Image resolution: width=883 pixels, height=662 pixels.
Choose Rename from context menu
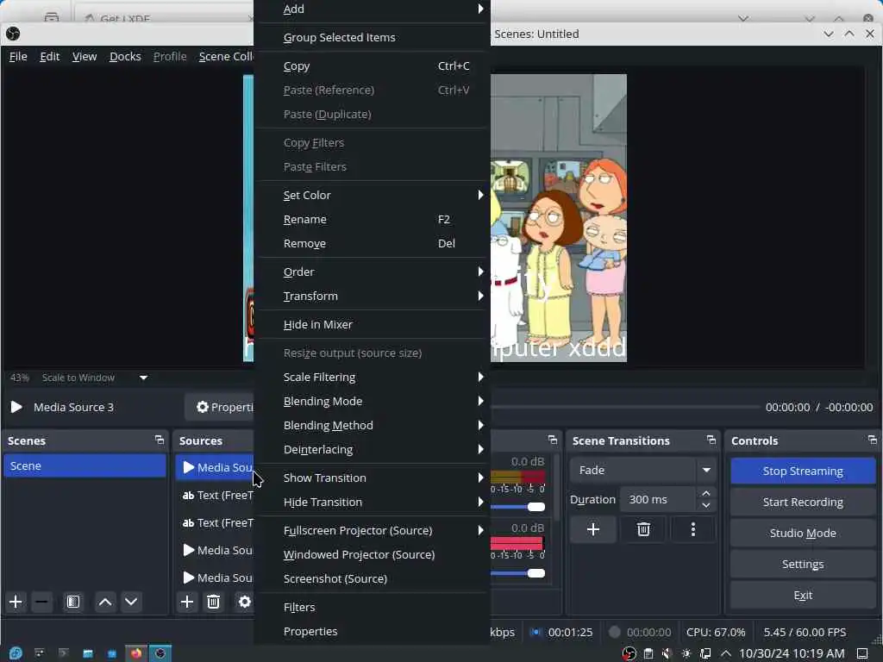click(372, 219)
